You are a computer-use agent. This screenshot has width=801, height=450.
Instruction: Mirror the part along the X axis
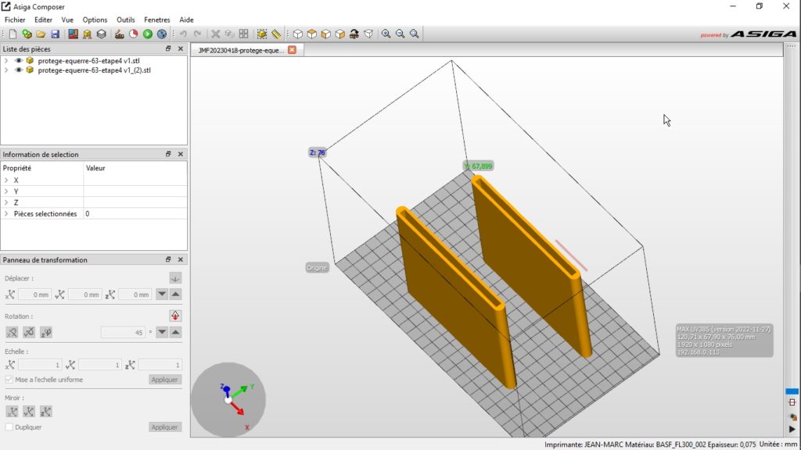tap(12, 411)
